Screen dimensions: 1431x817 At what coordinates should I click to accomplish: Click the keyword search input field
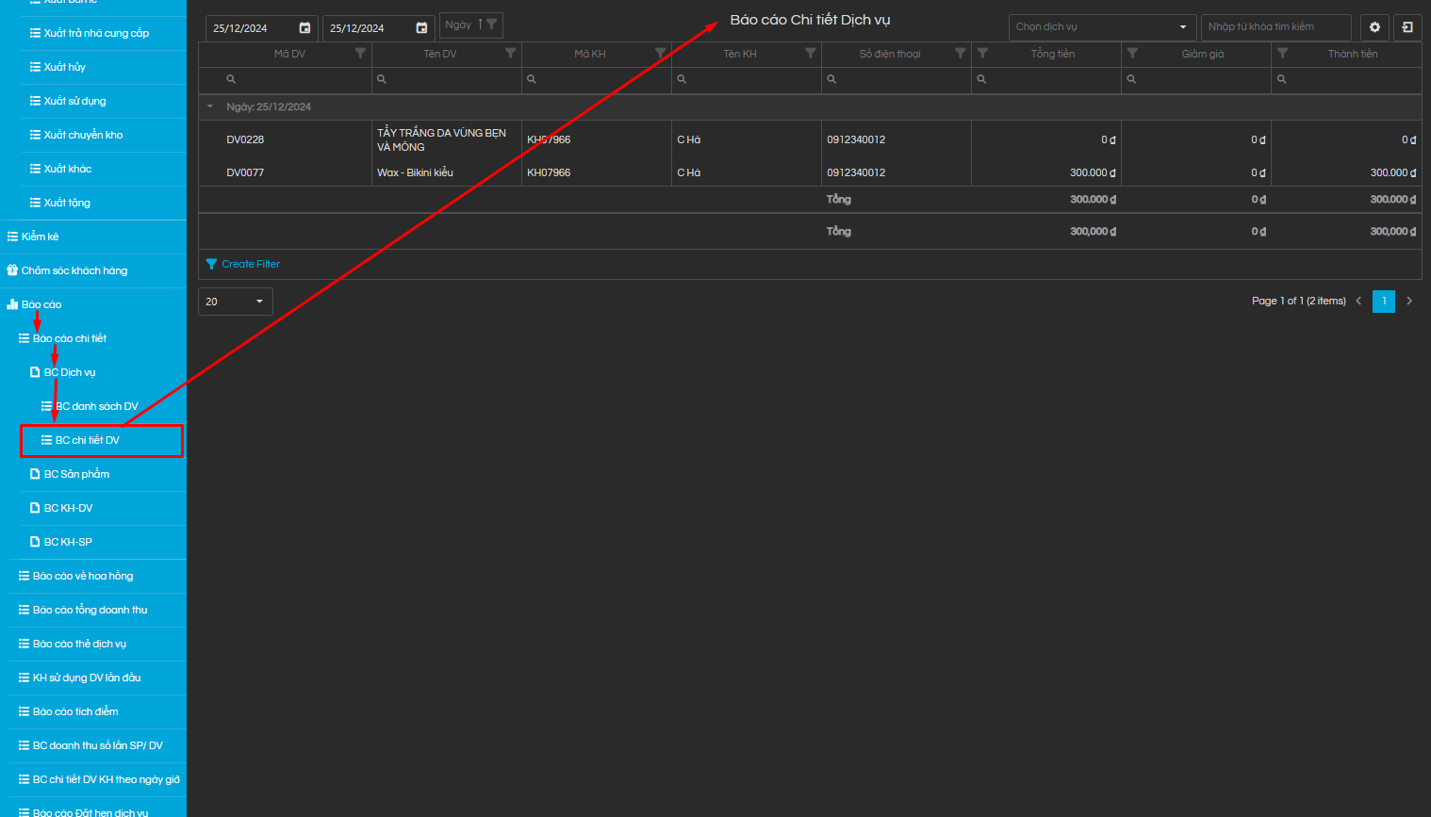tap(1275, 27)
